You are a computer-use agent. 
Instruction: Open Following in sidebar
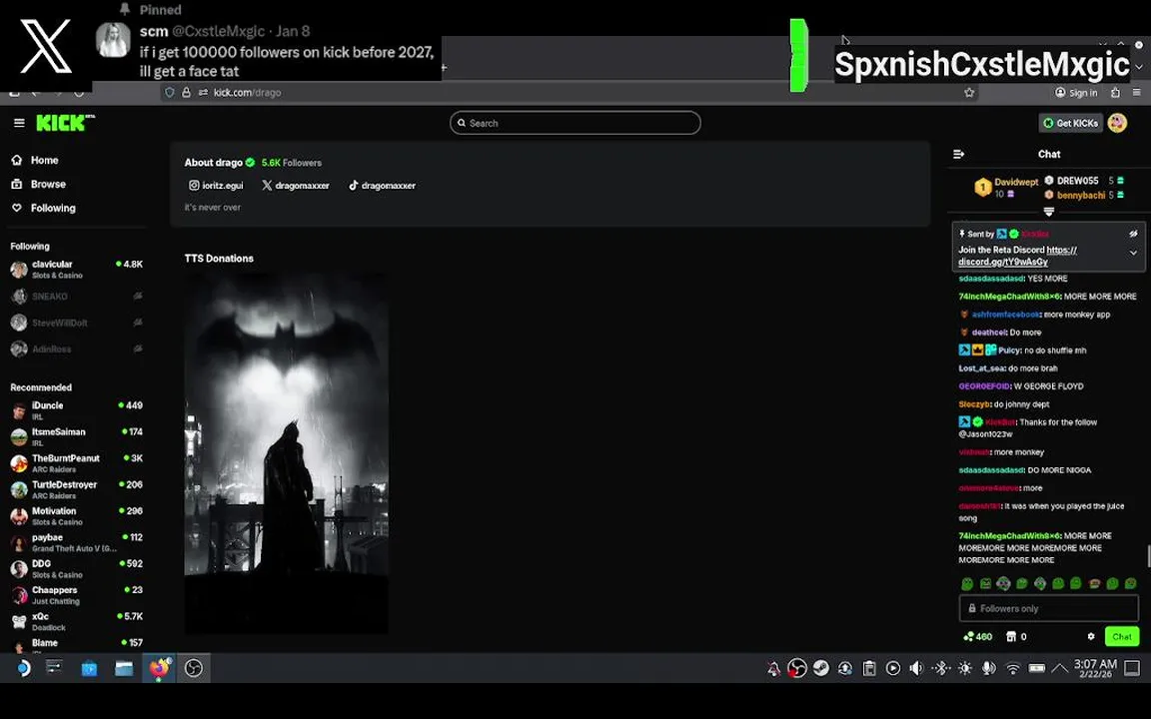[43, 209]
